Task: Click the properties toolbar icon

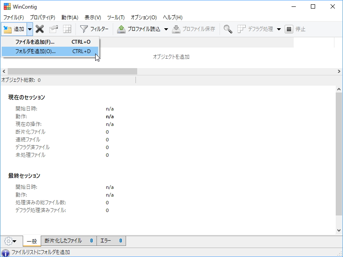Action: pyautogui.click(x=54, y=30)
